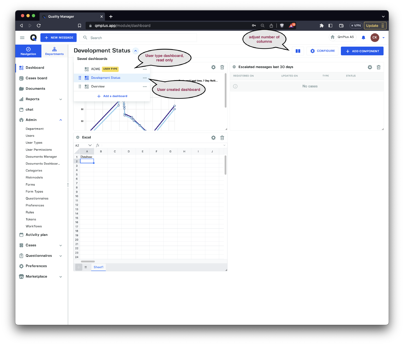
Task: Click the spreadsheet horizontal scrollbar
Action: click(x=88, y=262)
